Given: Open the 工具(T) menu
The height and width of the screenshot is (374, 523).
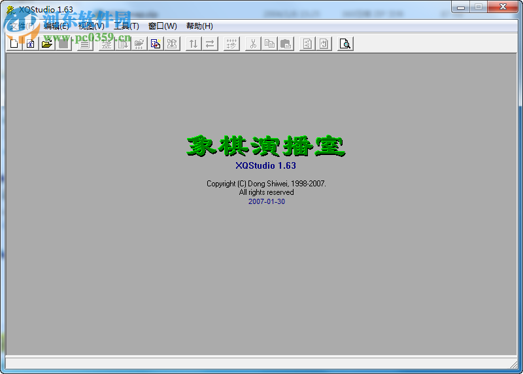Looking at the screenshot, I should point(126,26).
